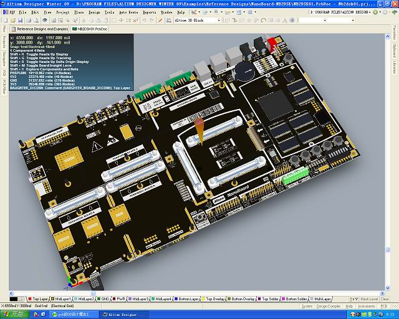Click the Clear Filter red icon
Screen dimensions: 399x319
point(136,21)
